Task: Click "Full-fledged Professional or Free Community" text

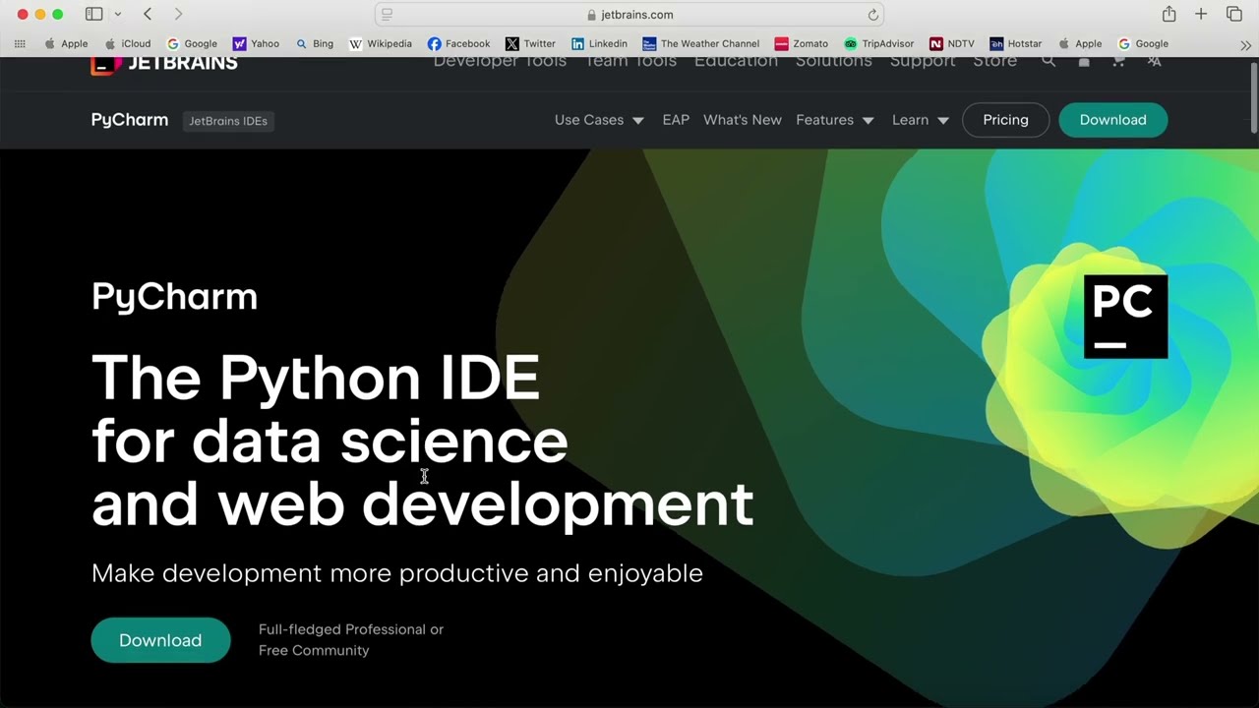Action: (x=351, y=639)
